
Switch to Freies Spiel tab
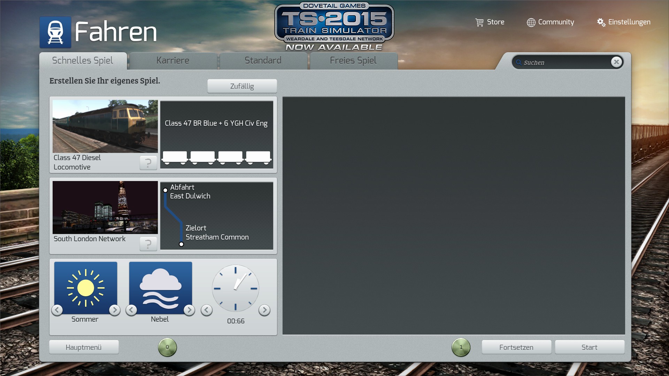pyautogui.click(x=353, y=61)
